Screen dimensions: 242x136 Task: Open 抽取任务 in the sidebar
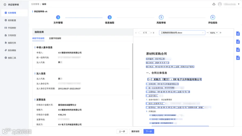click(15, 43)
